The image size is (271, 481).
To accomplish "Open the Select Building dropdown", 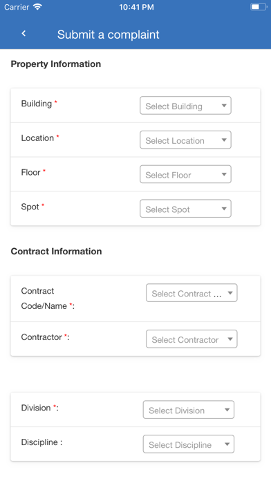I will (x=185, y=106).
